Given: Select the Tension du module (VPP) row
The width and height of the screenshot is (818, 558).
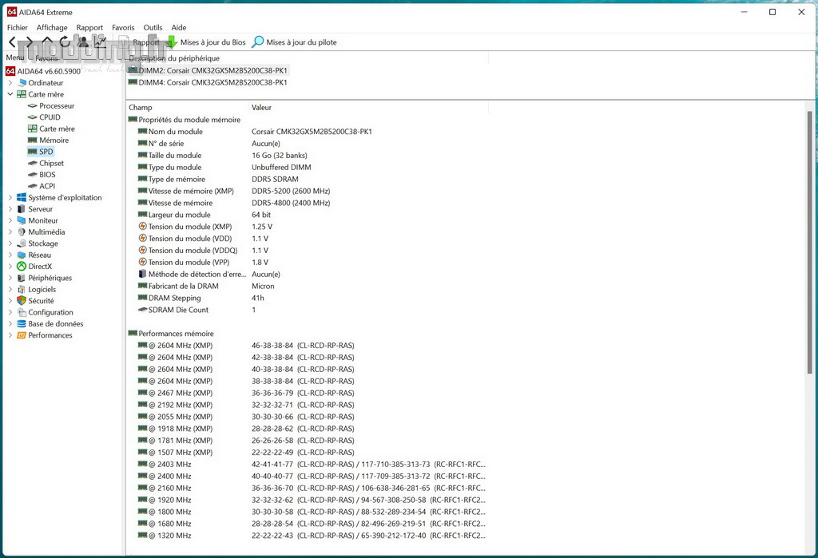Looking at the screenshot, I should (x=308, y=263).
